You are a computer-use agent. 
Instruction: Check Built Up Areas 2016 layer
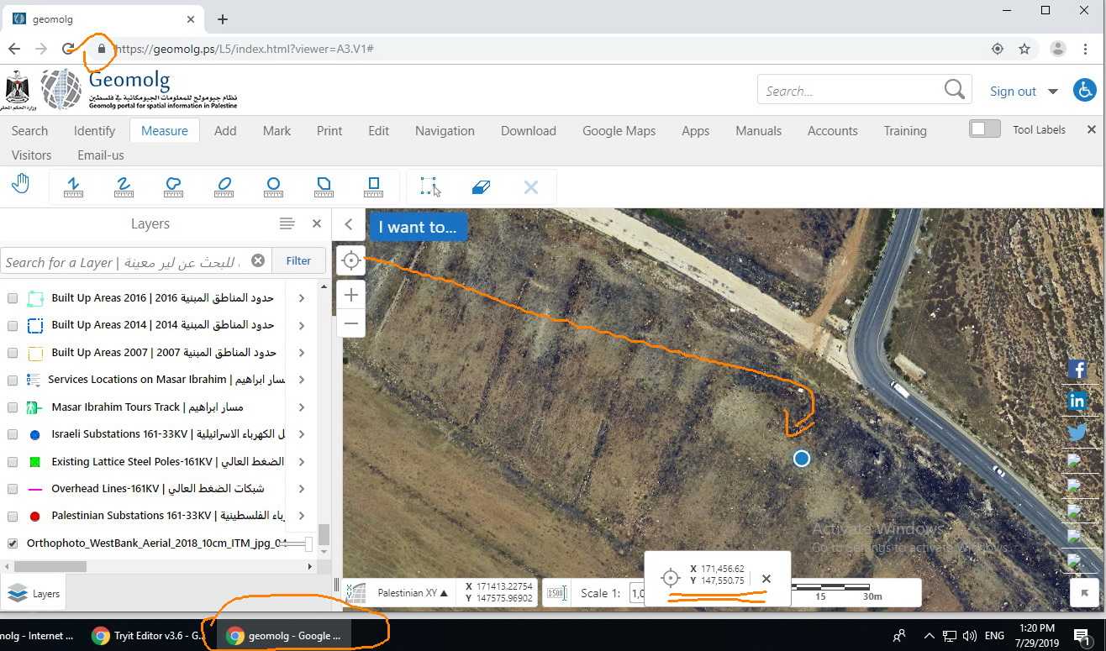point(13,298)
